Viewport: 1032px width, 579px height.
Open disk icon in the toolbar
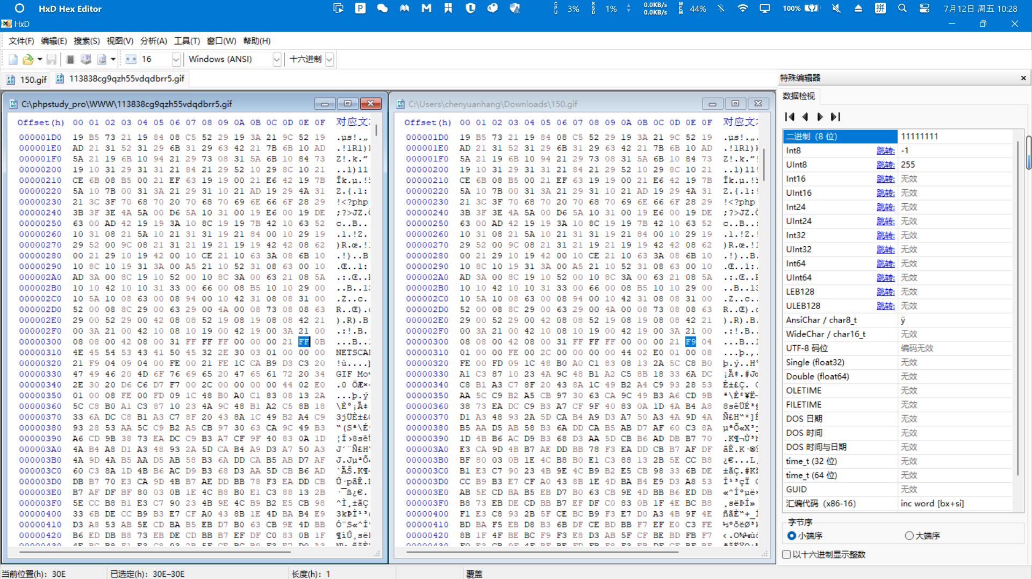tap(86, 59)
